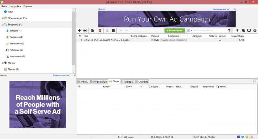
Task: Select Метки in sidebar
Action: click(11, 63)
